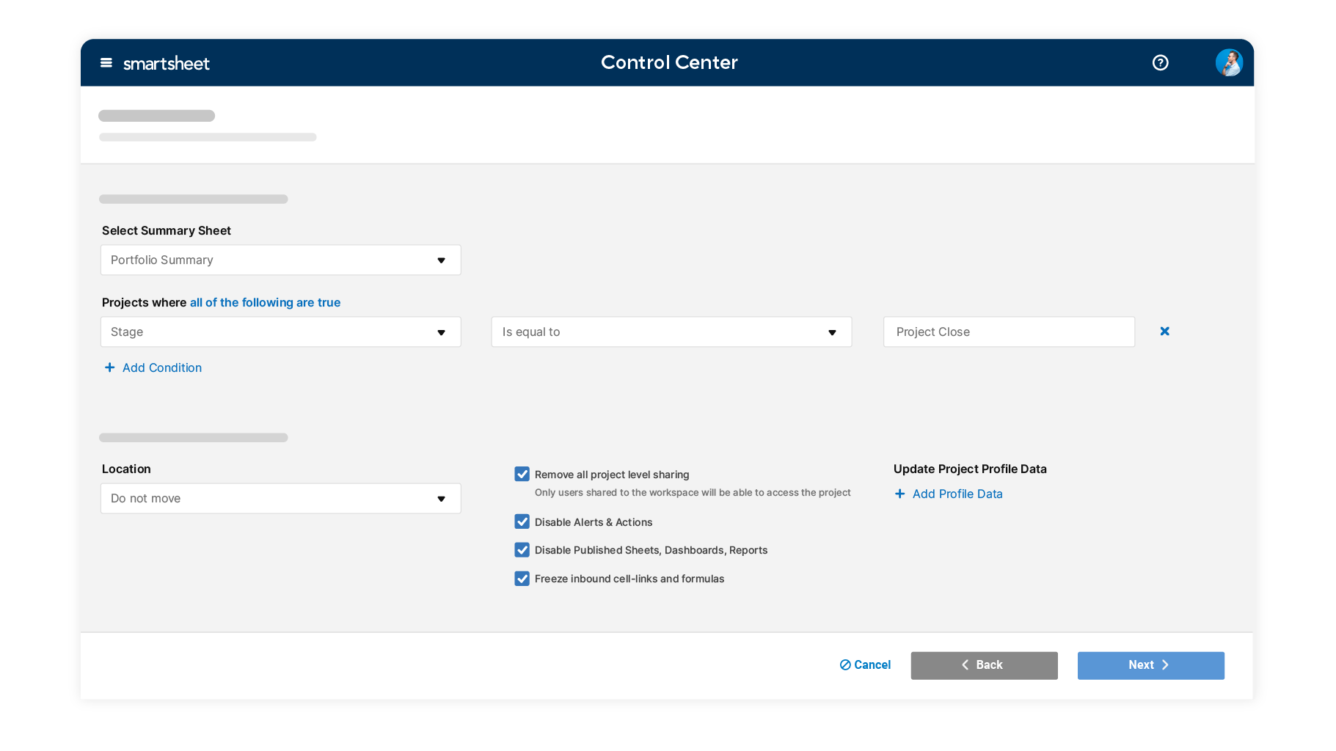Open the user profile avatar

point(1228,63)
